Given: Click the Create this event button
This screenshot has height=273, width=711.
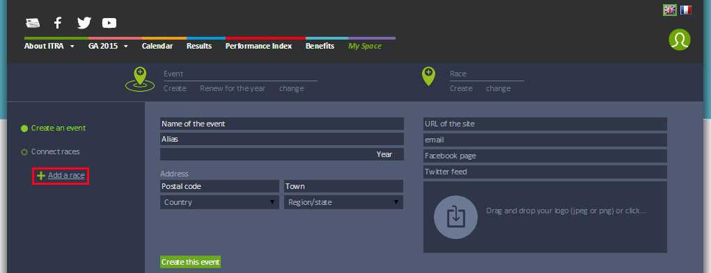Looking at the screenshot, I should 190,262.
